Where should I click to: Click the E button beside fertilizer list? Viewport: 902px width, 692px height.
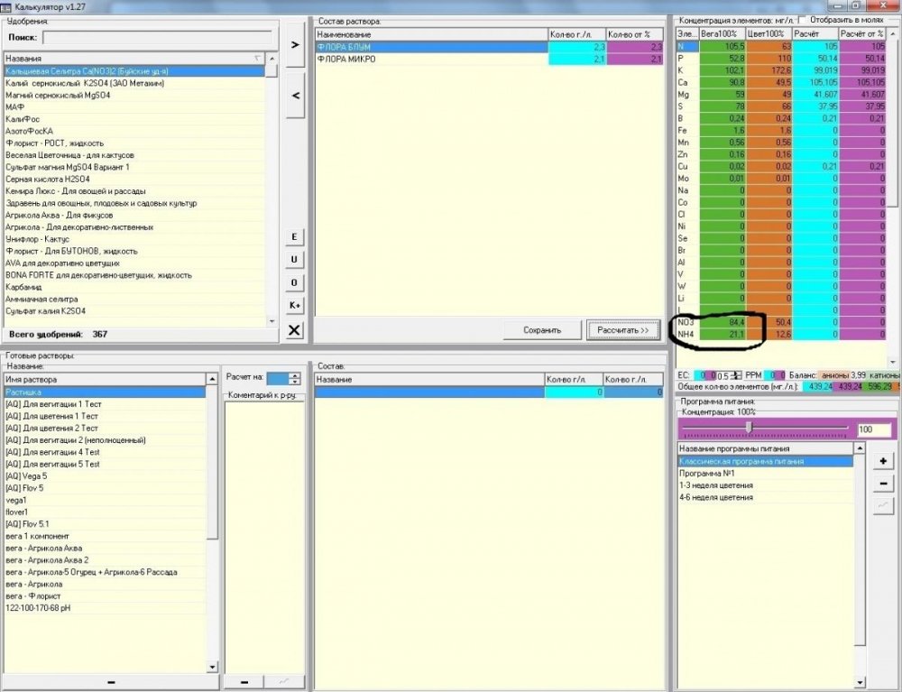[294, 237]
